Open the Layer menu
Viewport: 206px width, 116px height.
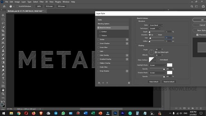[x=23, y=2]
